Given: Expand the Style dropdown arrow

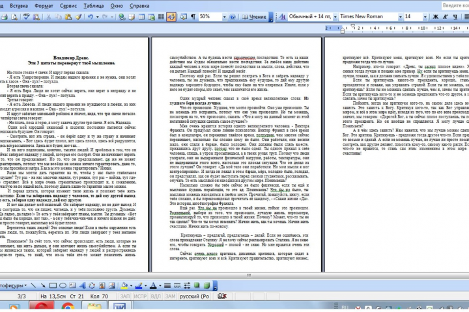Looking at the screenshot, I should coord(335,17).
